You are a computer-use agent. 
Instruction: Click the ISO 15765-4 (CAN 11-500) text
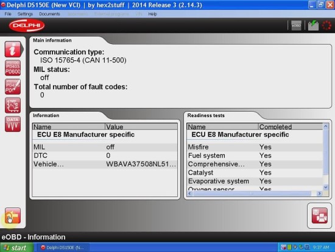pos(83,60)
